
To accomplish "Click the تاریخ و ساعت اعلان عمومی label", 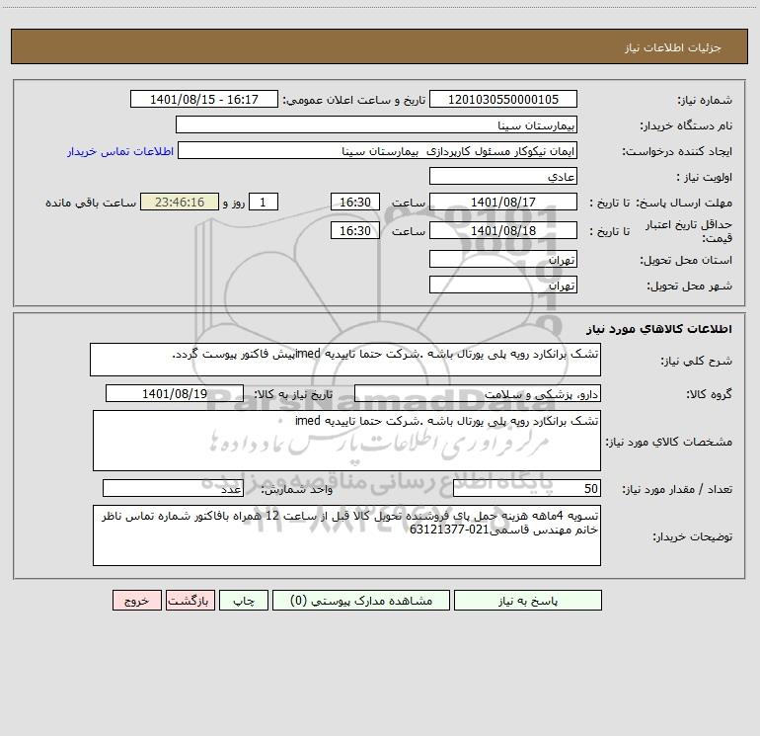I will point(354,100).
